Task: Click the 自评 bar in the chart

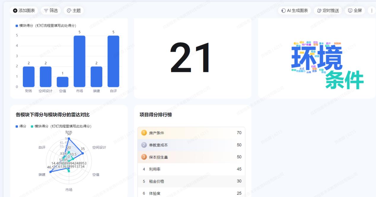Action: (x=113, y=61)
